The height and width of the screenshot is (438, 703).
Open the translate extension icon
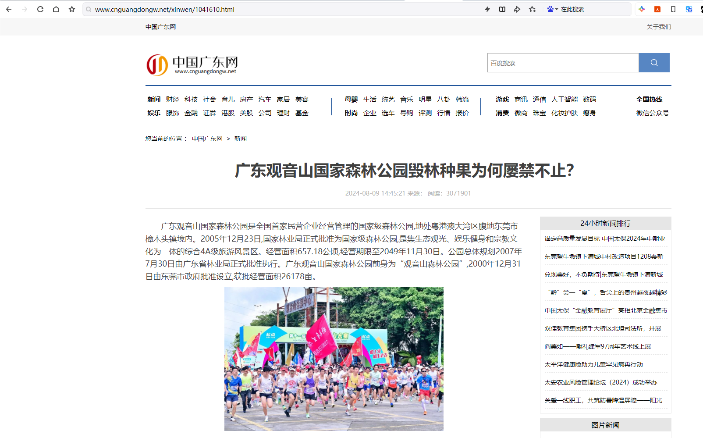tap(689, 9)
